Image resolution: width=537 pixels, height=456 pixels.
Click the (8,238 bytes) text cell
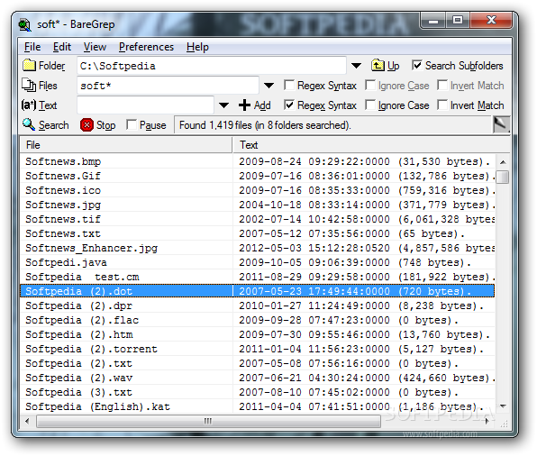click(441, 306)
